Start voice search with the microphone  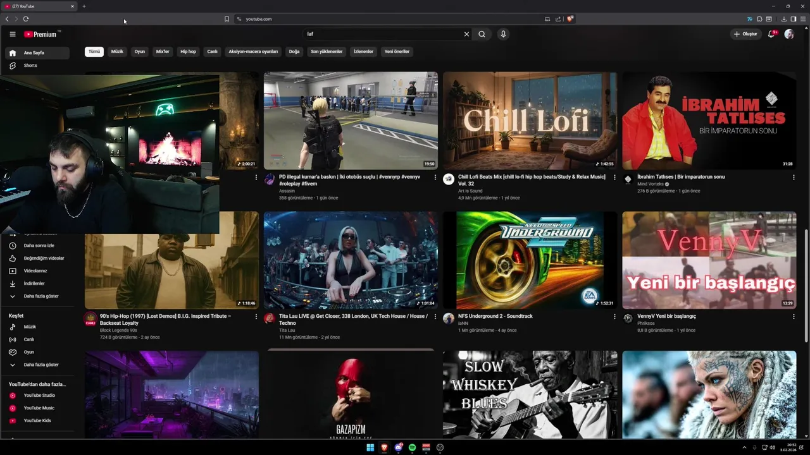pyautogui.click(x=503, y=34)
